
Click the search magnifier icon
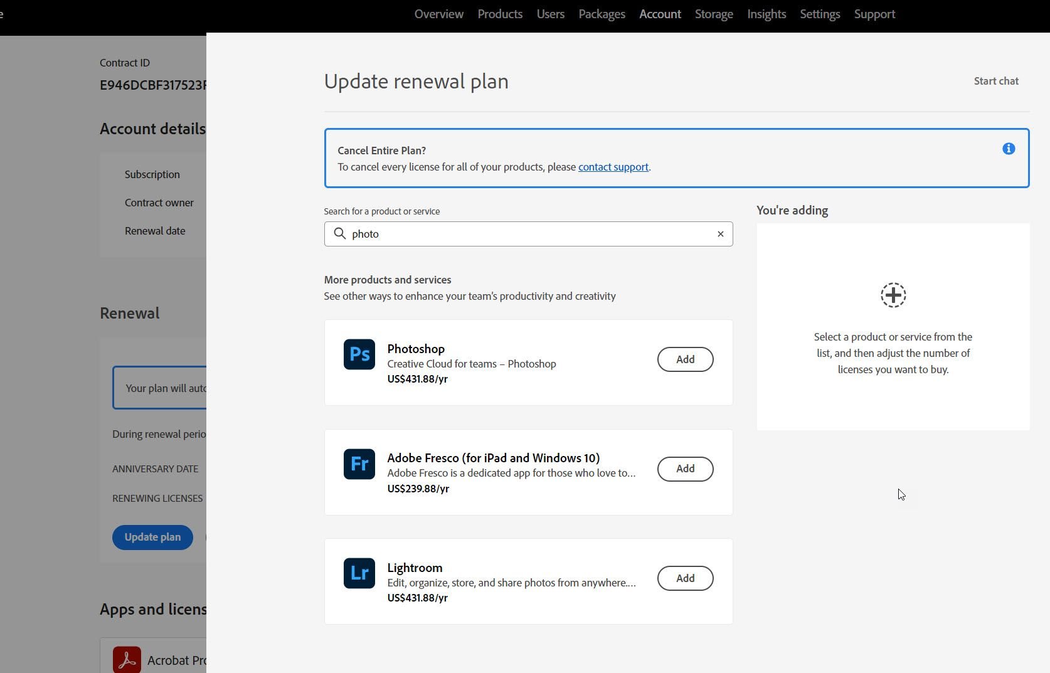point(340,233)
